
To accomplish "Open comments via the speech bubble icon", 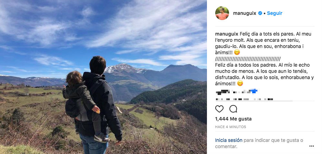I will (x=233, y=109).
